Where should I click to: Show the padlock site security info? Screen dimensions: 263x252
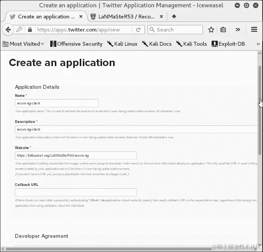(x=30, y=30)
